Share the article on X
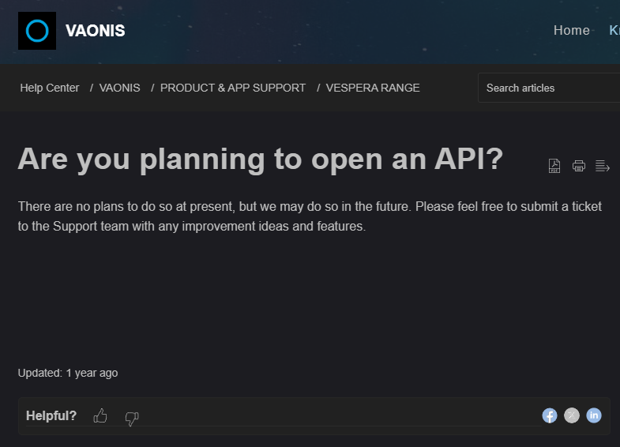 (x=572, y=415)
